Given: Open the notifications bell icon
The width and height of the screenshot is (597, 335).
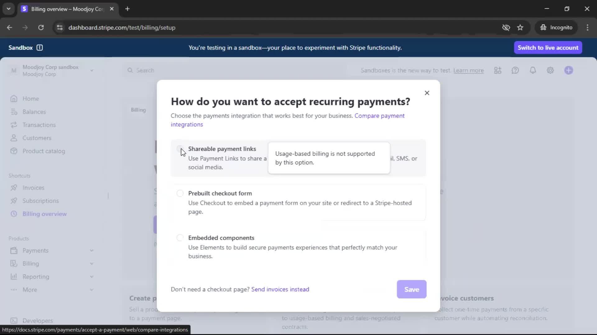Looking at the screenshot, I should click(533, 70).
